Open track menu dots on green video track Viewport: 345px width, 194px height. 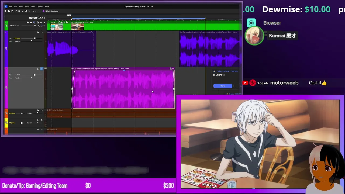[6, 22]
